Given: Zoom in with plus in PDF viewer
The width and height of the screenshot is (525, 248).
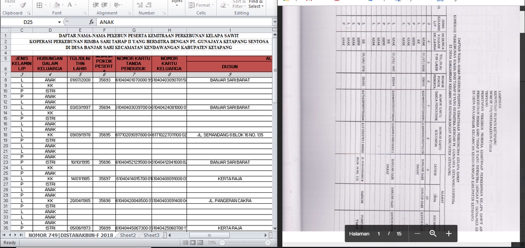Looking at the screenshot, I should click(x=448, y=234).
